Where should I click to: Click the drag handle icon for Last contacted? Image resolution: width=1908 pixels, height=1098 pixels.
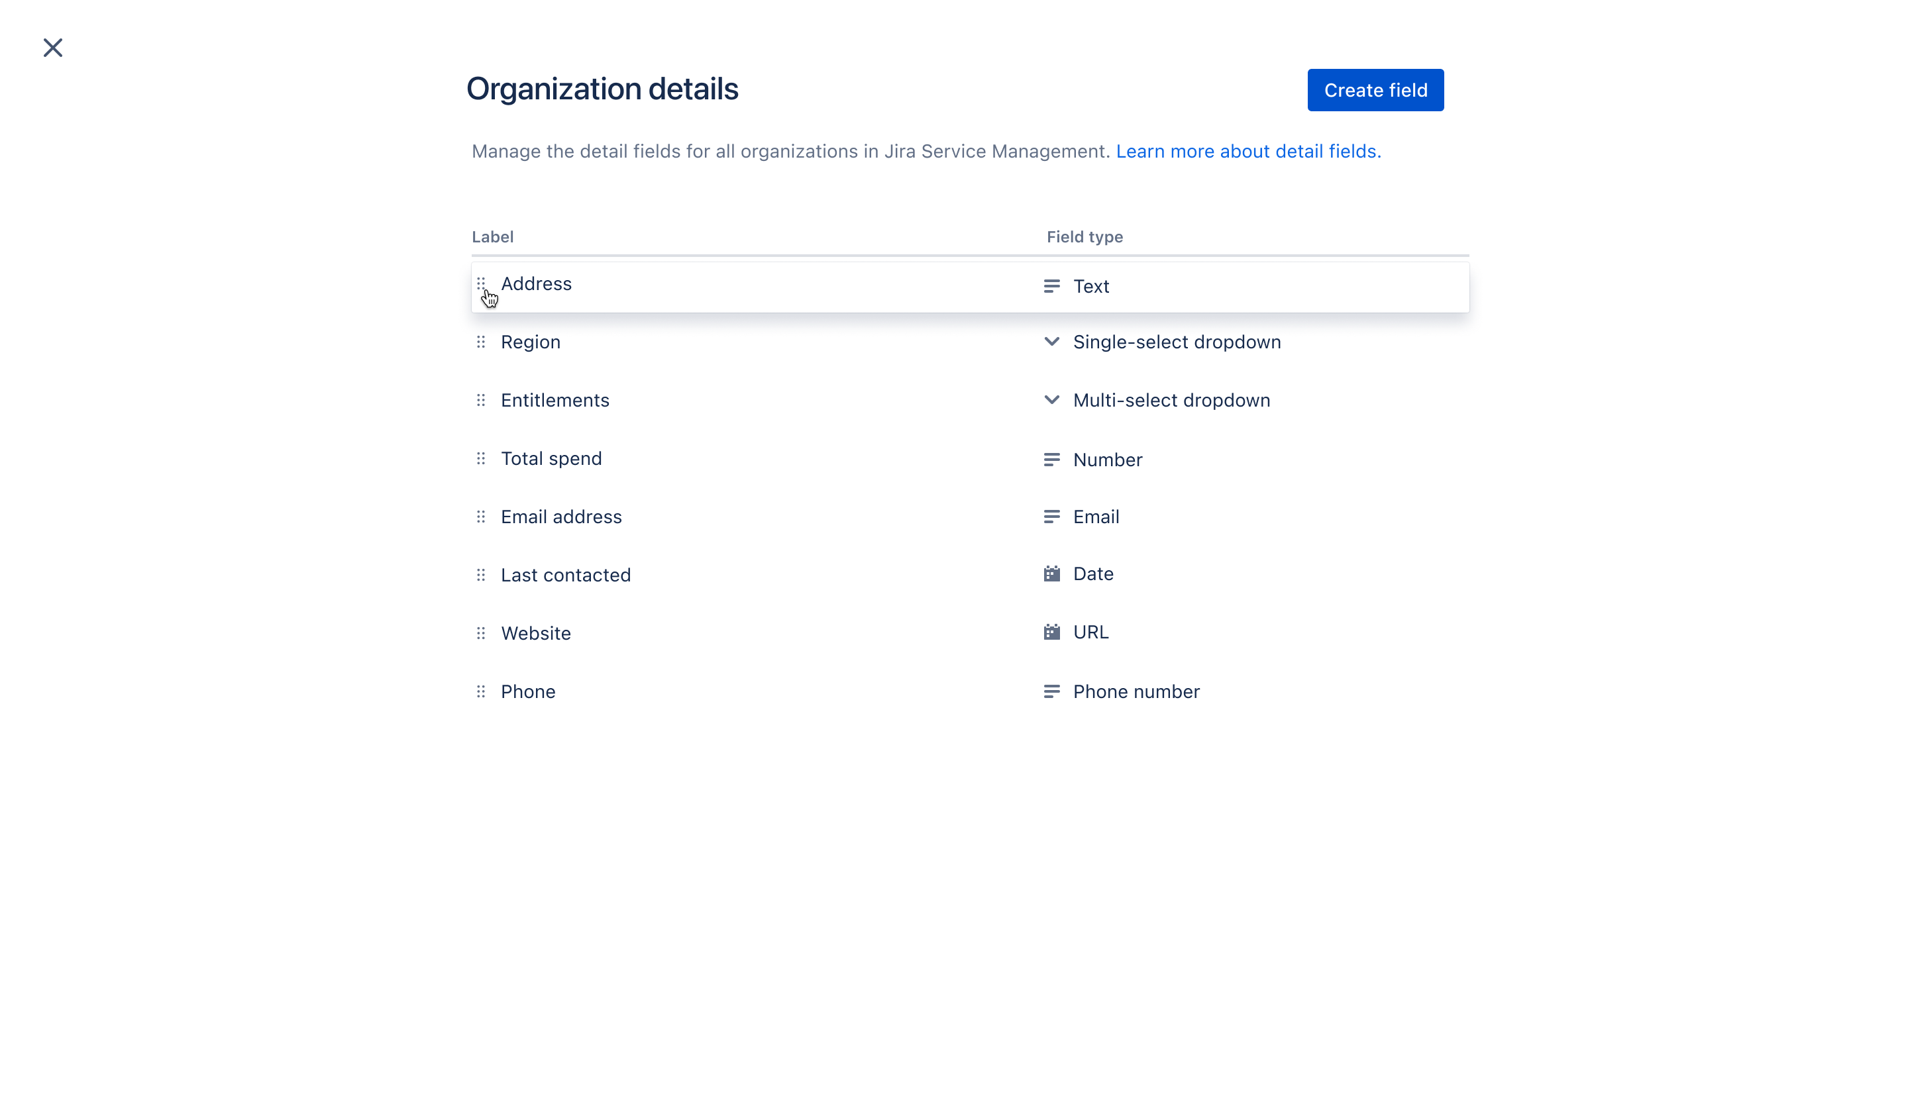pos(481,574)
